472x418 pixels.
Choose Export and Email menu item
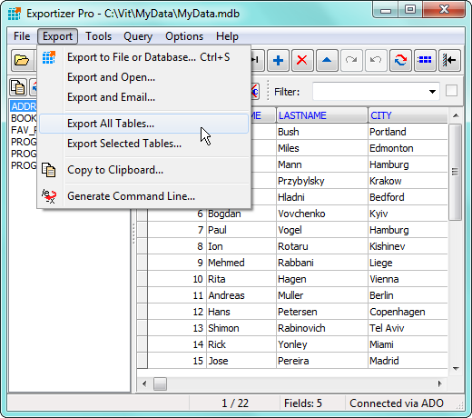pos(144,97)
